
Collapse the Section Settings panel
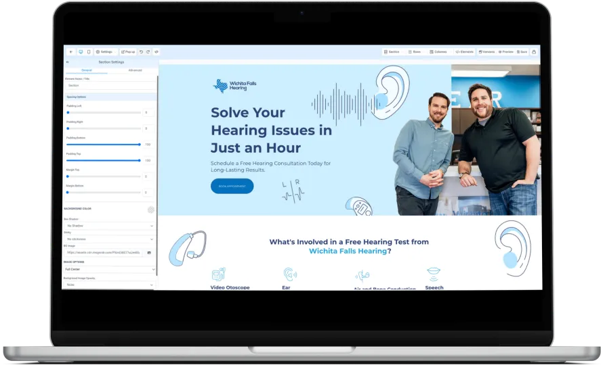67,62
